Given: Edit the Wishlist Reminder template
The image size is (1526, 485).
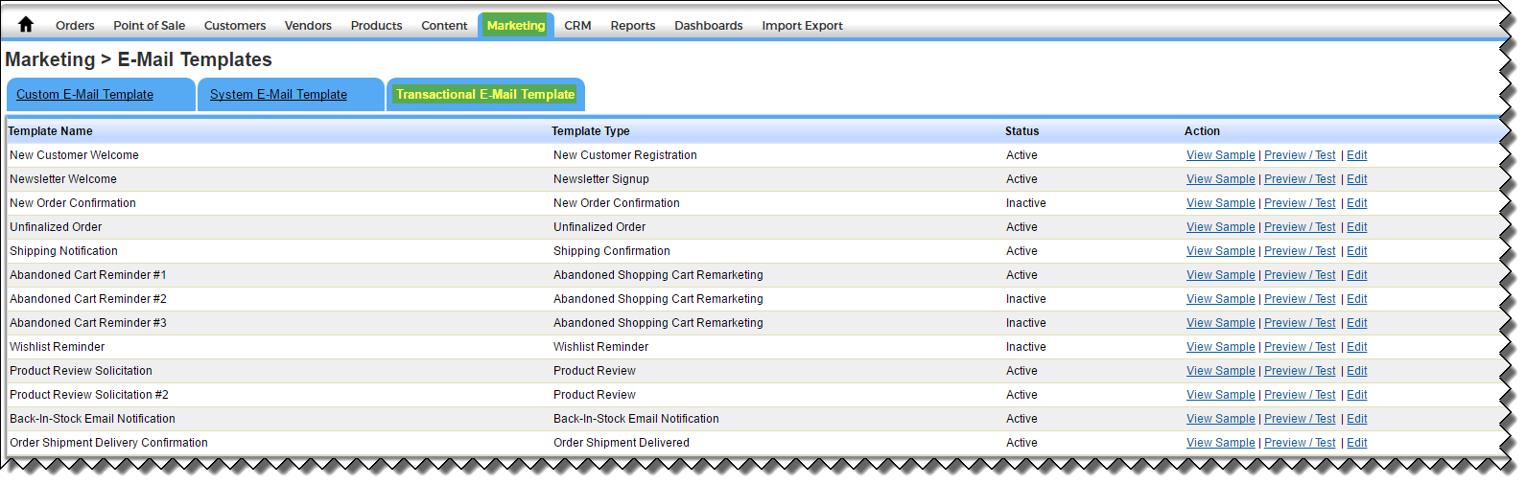Looking at the screenshot, I should [x=1356, y=347].
